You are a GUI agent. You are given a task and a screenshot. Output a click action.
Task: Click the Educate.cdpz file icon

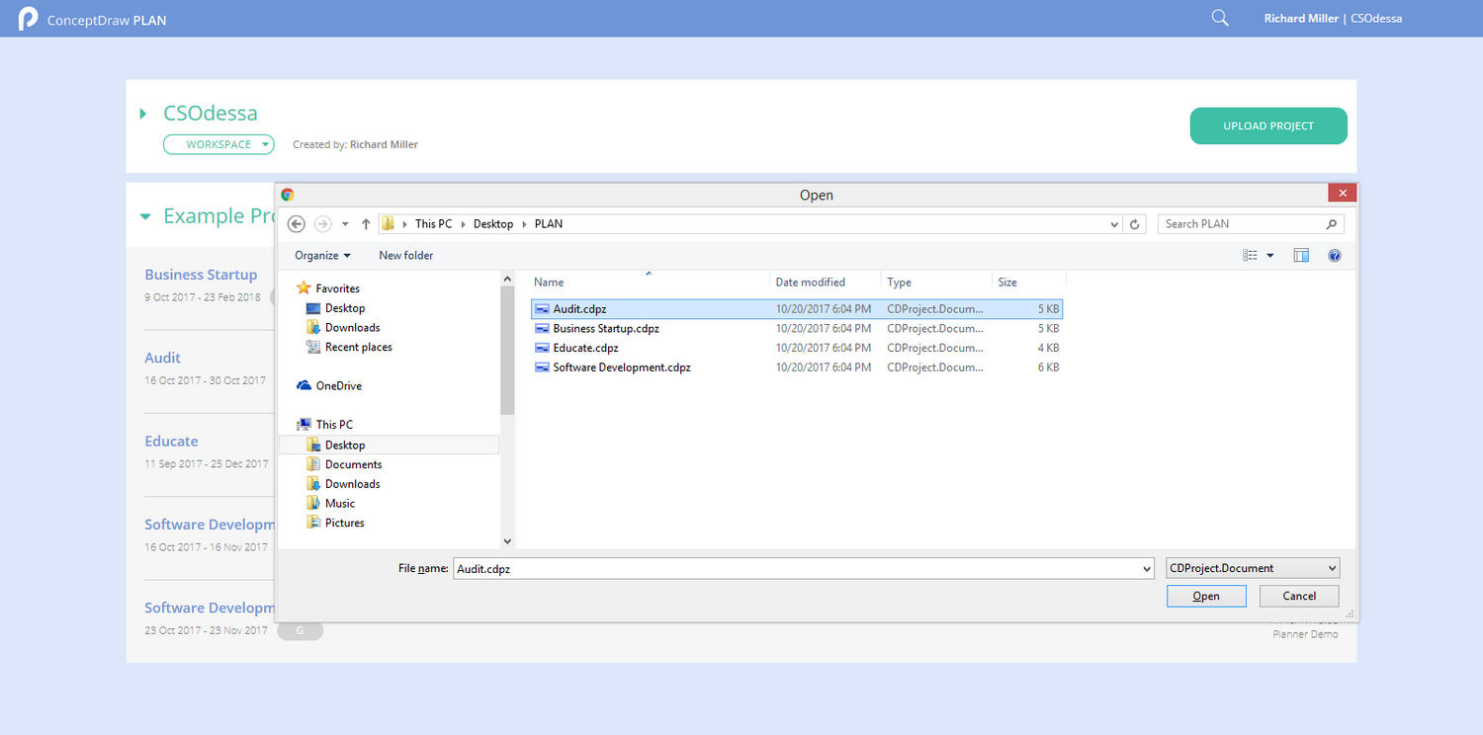tap(542, 348)
